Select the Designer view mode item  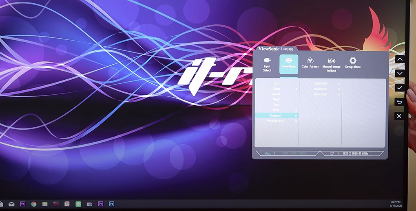[276, 115]
